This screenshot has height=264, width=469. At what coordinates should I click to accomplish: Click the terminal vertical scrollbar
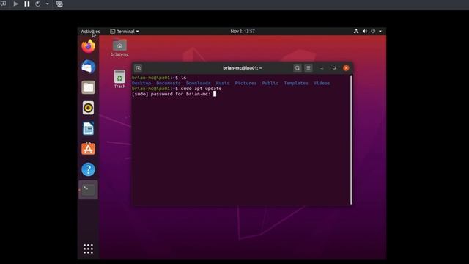point(351,140)
